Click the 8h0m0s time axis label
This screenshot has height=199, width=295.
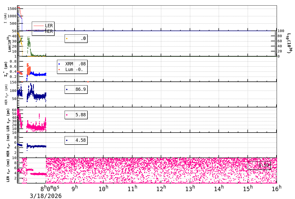click(x=50, y=188)
